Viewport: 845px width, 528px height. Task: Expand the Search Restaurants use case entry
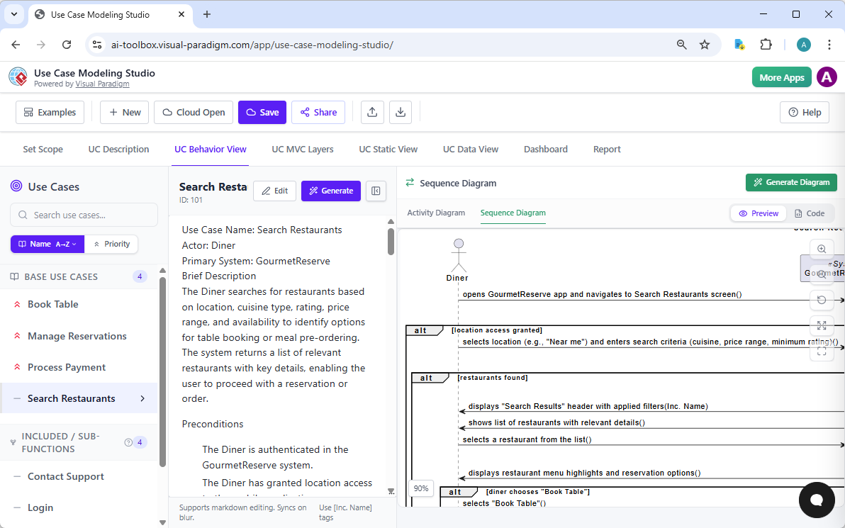pyautogui.click(x=143, y=398)
